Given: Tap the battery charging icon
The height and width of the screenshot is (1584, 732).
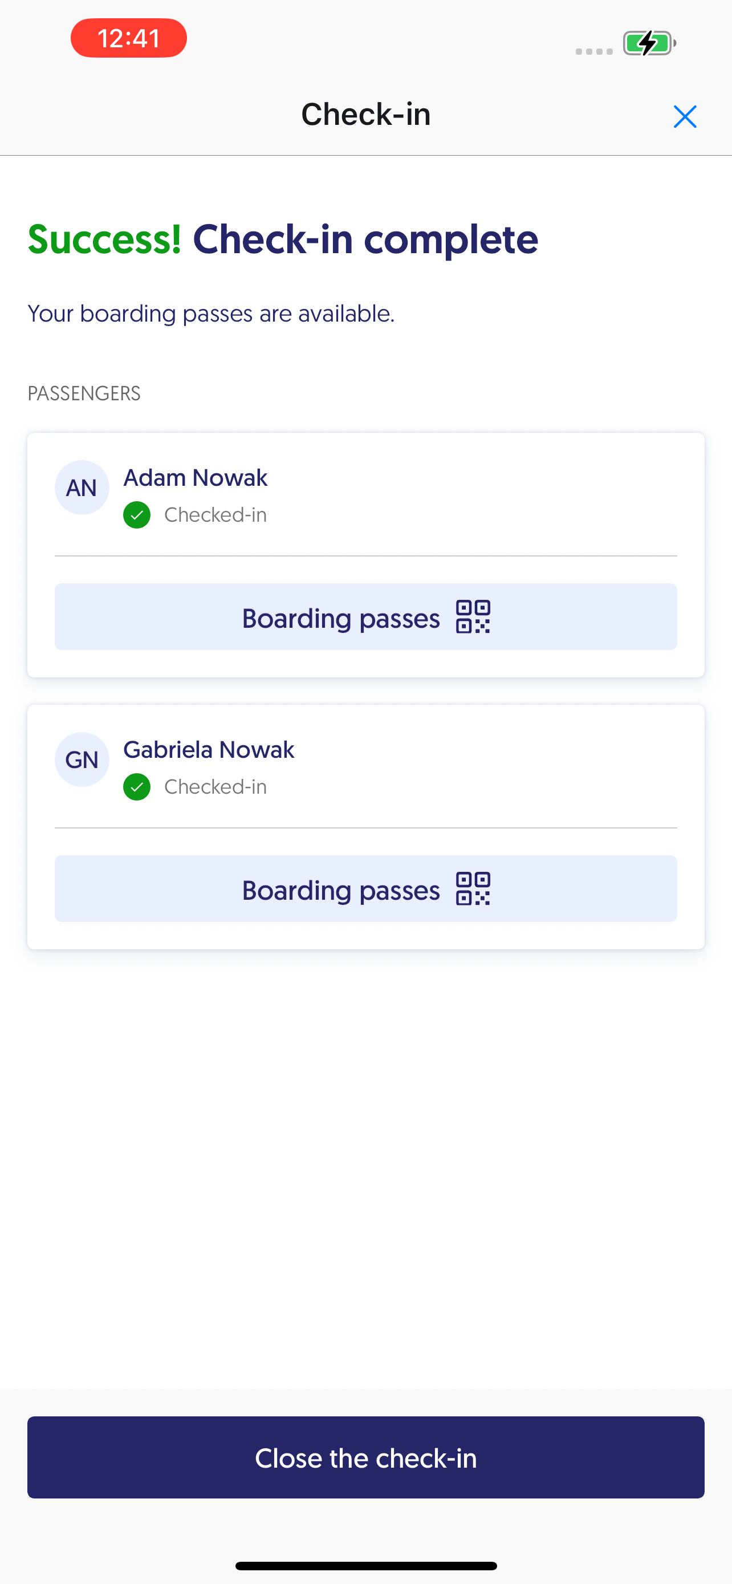Looking at the screenshot, I should click(x=649, y=43).
